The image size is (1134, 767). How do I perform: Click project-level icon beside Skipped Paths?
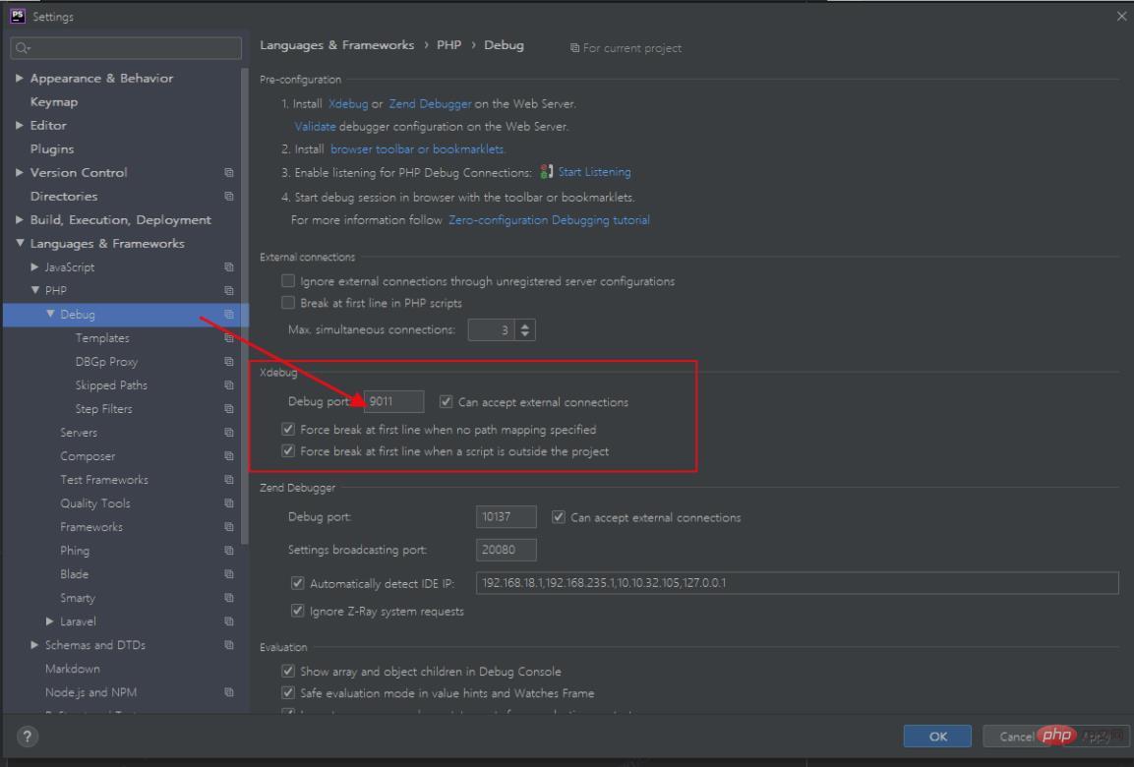click(229, 385)
